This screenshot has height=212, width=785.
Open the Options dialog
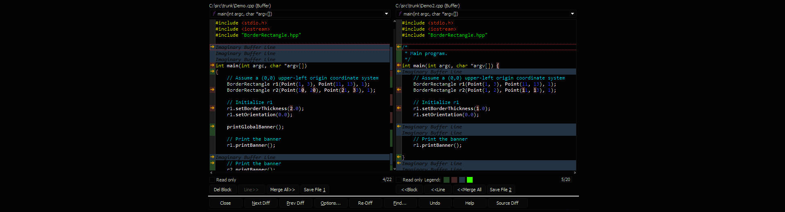click(x=330, y=203)
